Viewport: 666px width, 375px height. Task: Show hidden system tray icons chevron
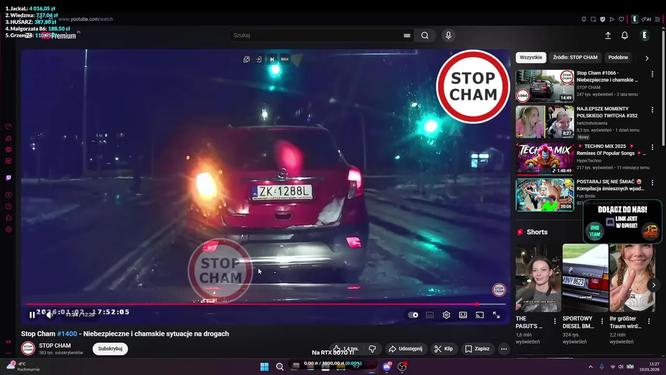coord(591,367)
